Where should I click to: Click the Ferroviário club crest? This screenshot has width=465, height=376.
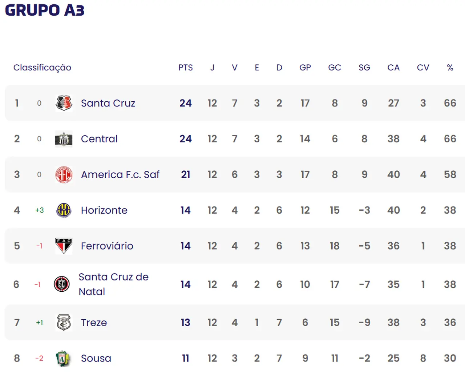[64, 246]
